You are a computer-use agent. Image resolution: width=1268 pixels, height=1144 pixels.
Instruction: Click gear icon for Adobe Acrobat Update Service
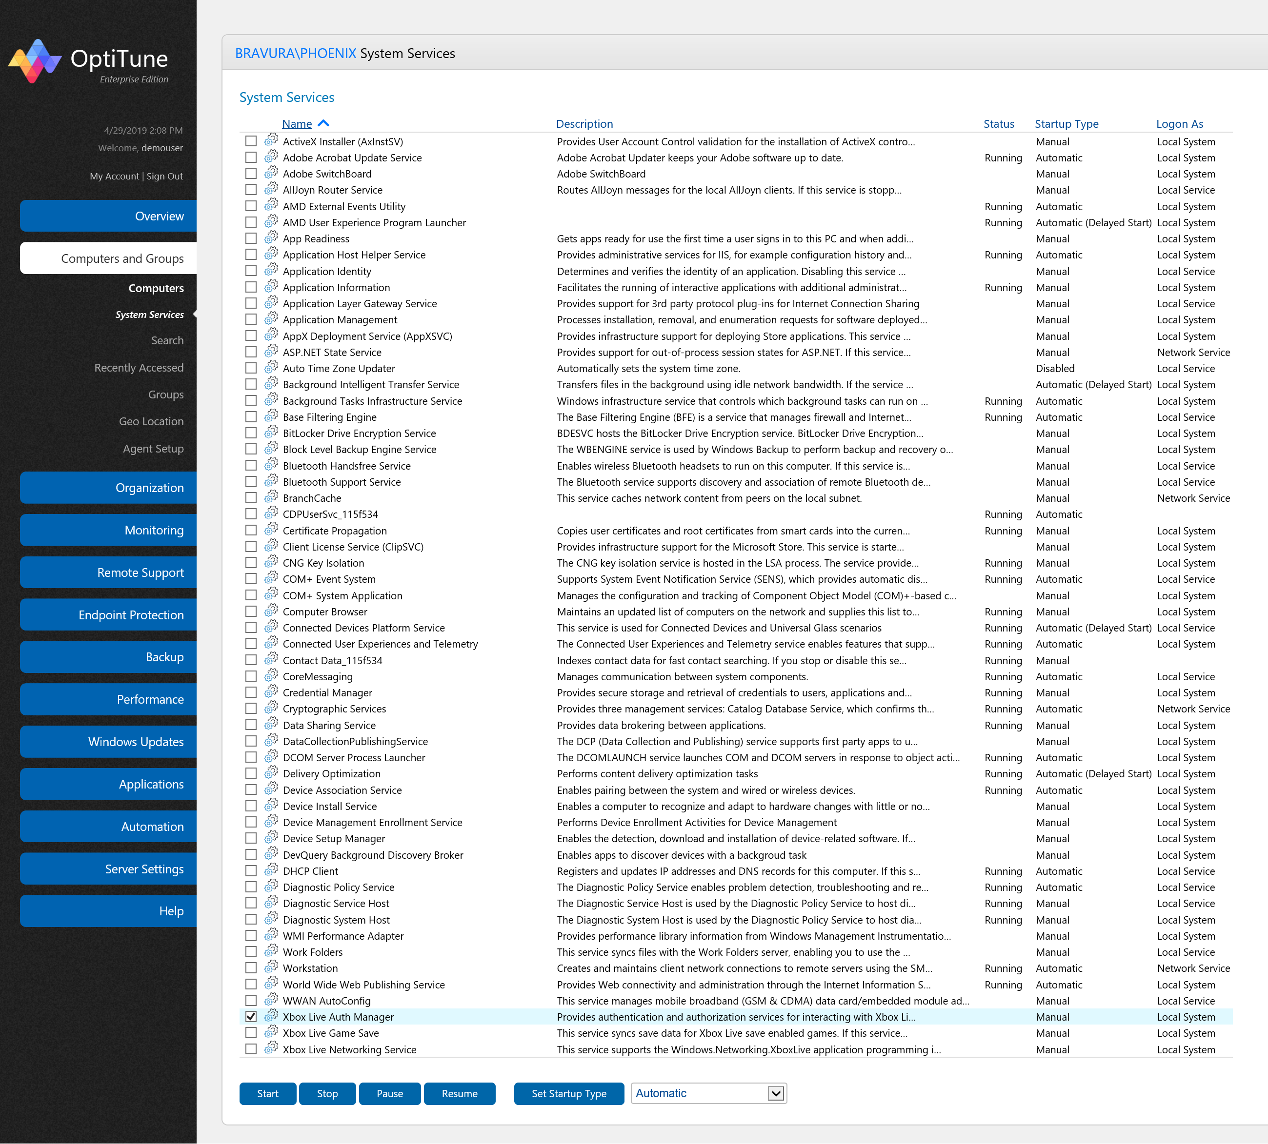(271, 157)
